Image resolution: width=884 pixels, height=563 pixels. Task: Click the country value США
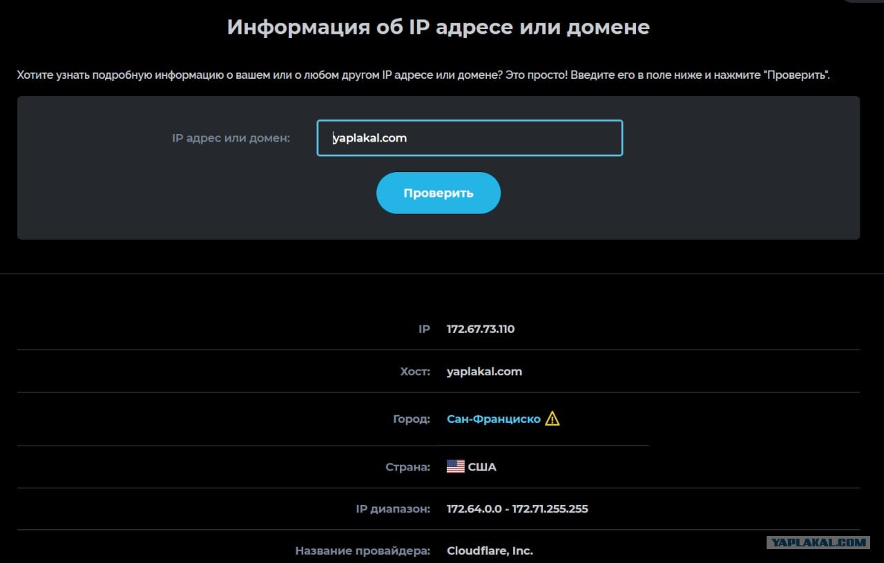click(482, 467)
